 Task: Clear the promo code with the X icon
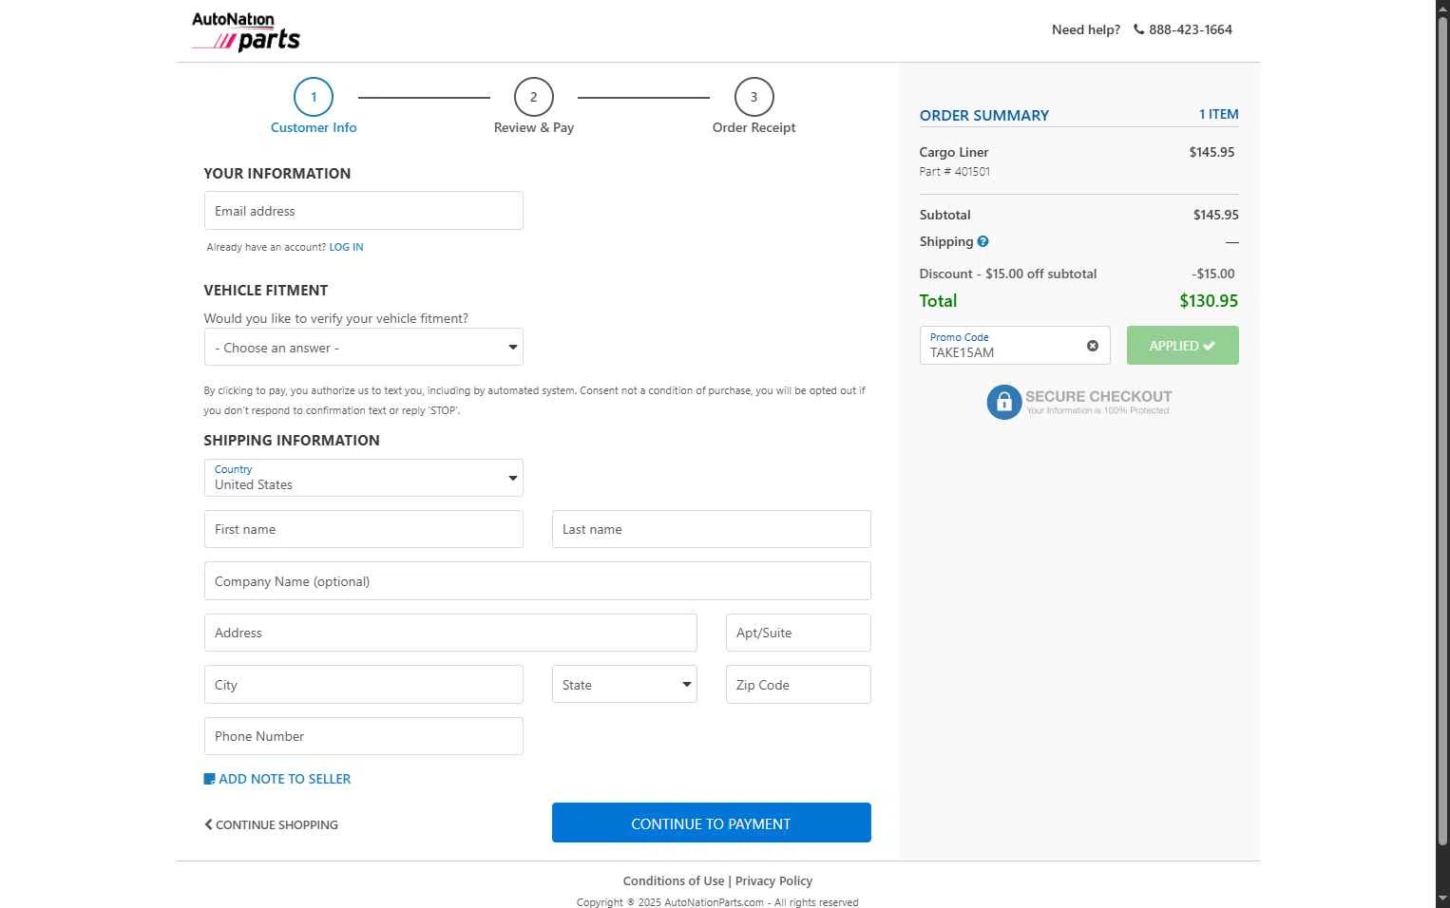(1093, 346)
